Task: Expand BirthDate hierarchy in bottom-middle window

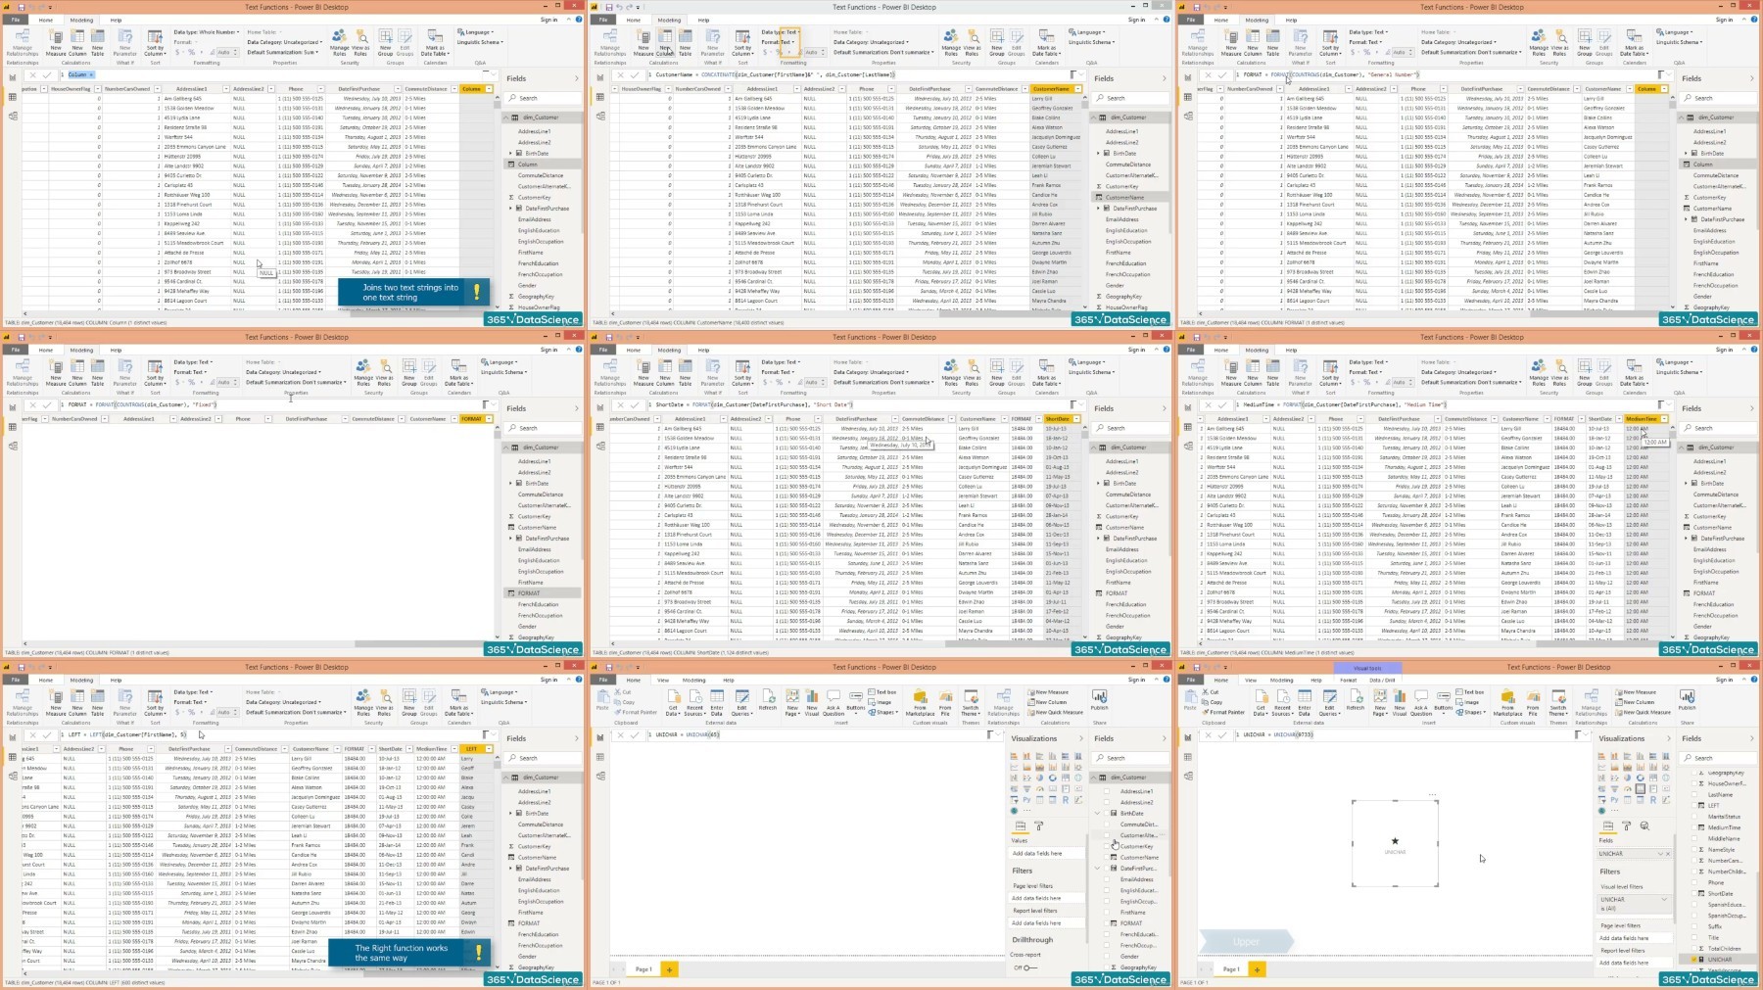Action: pyautogui.click(x=1097, y=813)
